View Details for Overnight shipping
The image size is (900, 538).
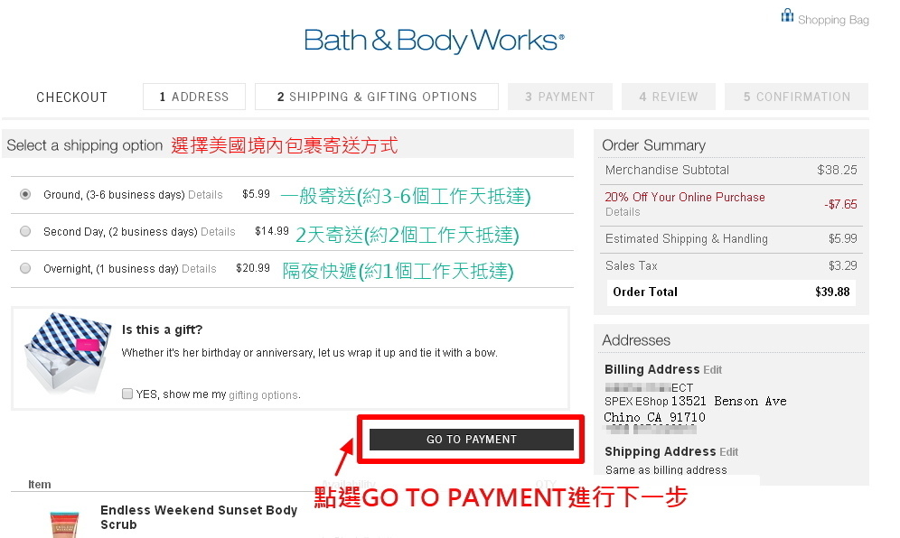point(199,269)
